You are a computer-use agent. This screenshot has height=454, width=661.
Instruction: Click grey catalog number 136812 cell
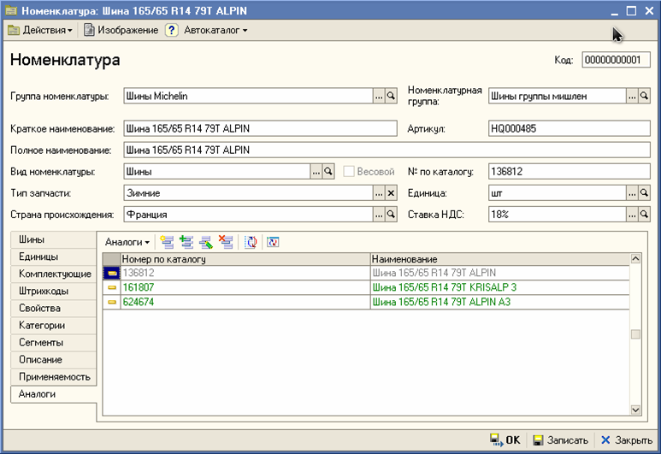[245, 273]
